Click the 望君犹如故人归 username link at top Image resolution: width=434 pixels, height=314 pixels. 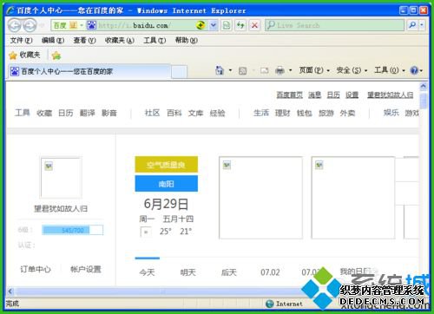coord(391,95)
